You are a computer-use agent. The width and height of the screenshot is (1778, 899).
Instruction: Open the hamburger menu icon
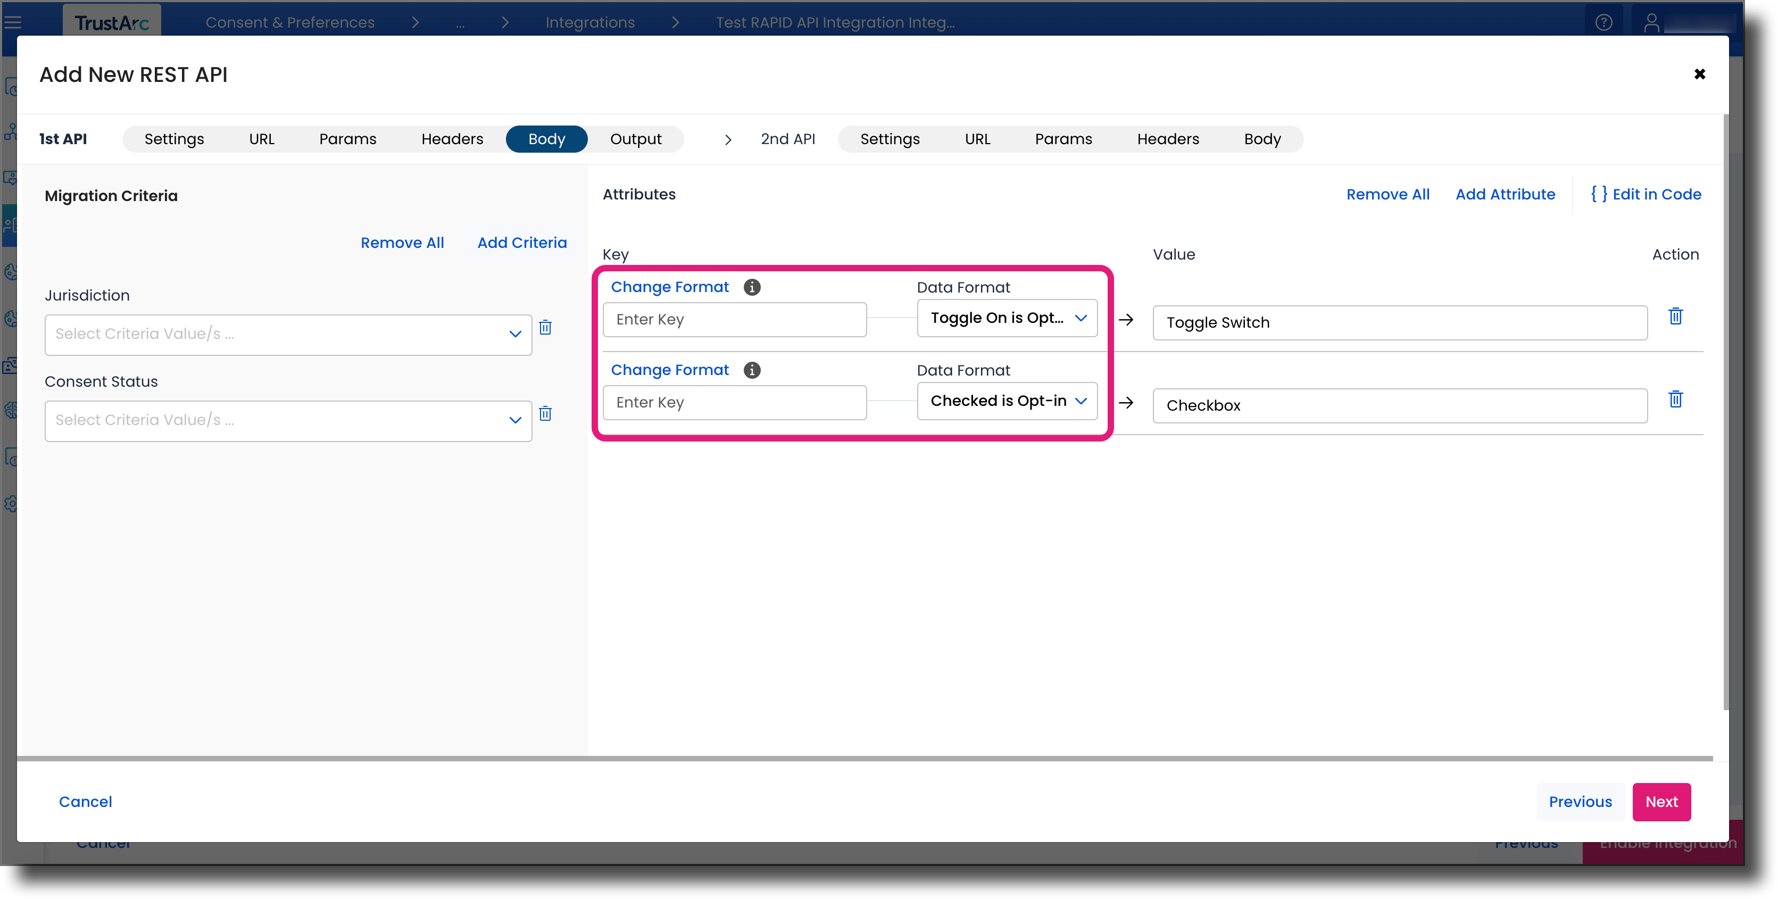[12, 23]
